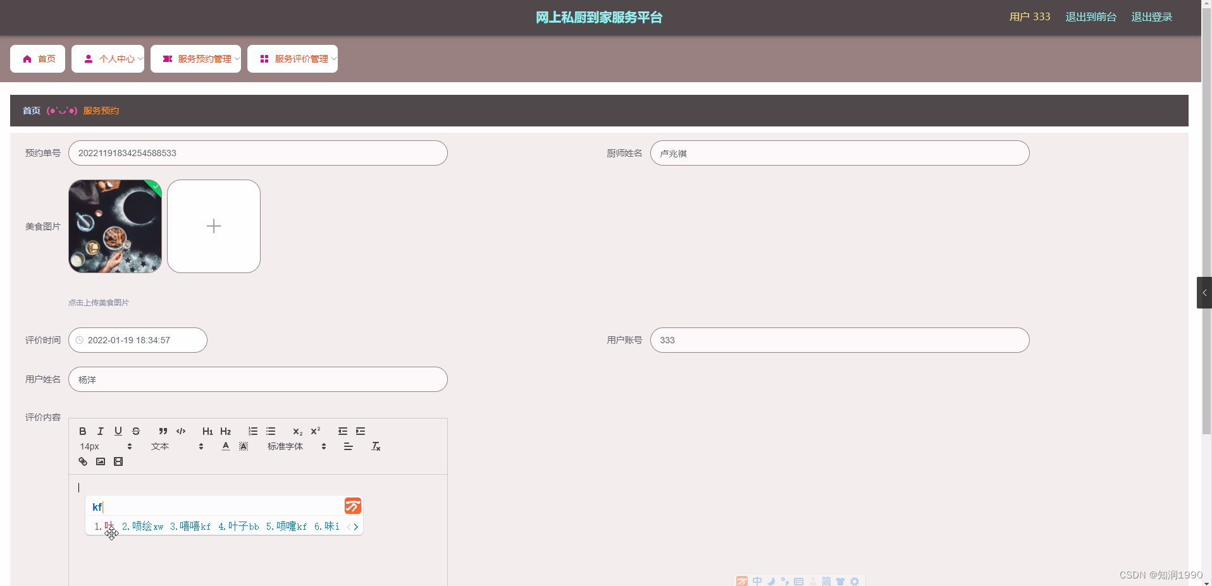Switch IME to English with the 中 icon
Screen dimensions: 1212x586
tap(758, 581)
